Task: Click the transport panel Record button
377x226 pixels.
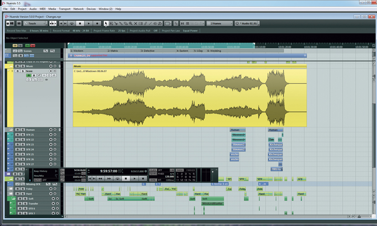Action: coord(143,179)
